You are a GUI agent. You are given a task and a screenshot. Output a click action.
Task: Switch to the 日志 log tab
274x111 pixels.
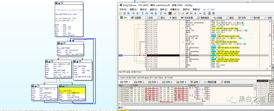tap(149, 18)
